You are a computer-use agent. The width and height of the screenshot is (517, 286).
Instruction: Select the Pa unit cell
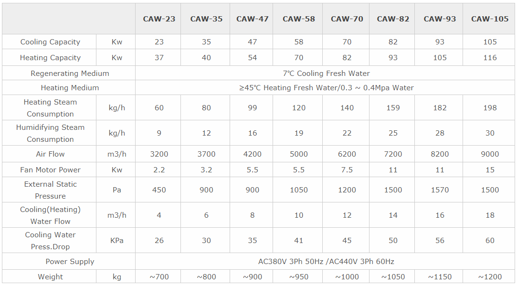coord(117,190)
